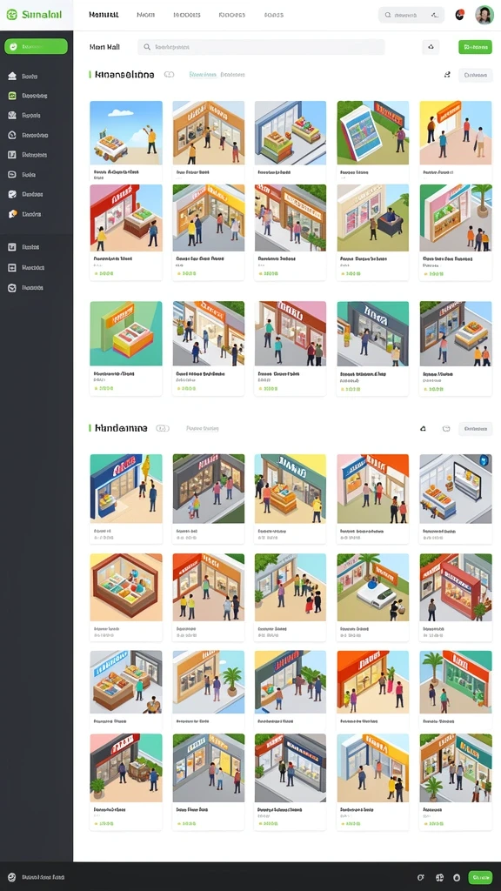
Task: Click the green button at the top of the sidebar
Action: tap(36, 47)
